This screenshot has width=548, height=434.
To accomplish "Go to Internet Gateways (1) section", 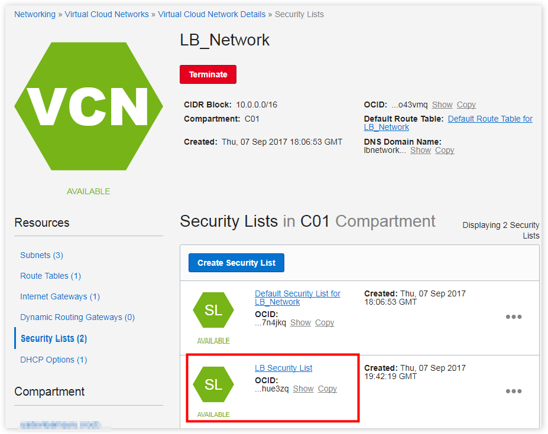I will 60,296.
